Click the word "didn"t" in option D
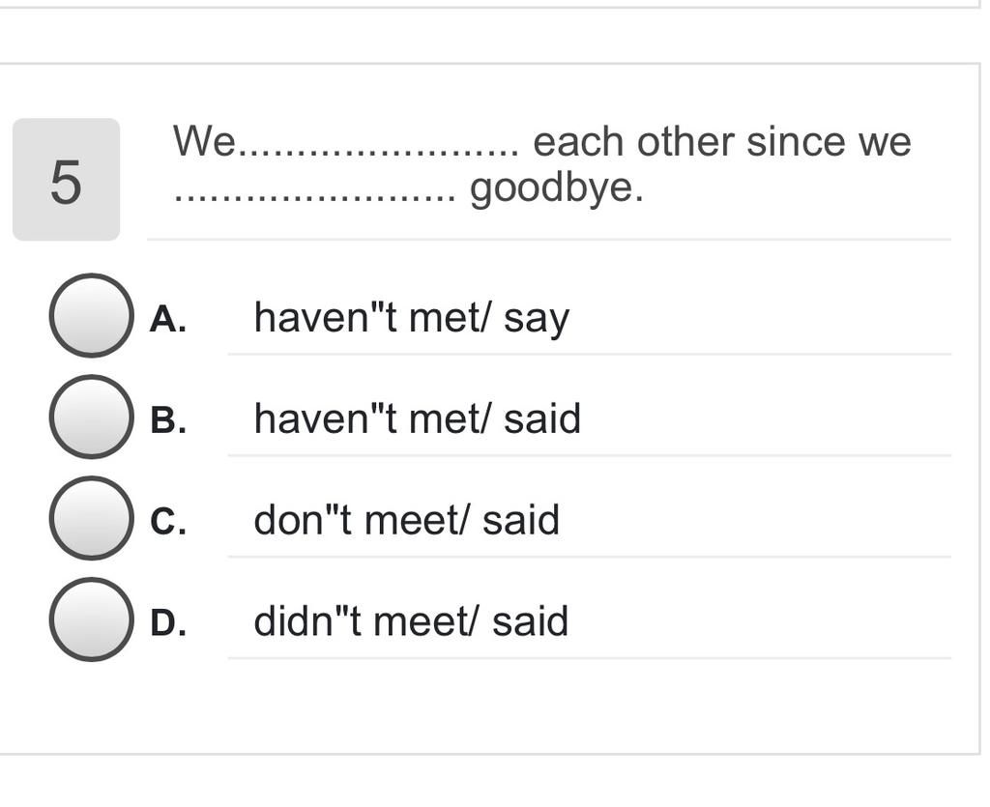Screen dimensions: 990x807 coord(307,621)
